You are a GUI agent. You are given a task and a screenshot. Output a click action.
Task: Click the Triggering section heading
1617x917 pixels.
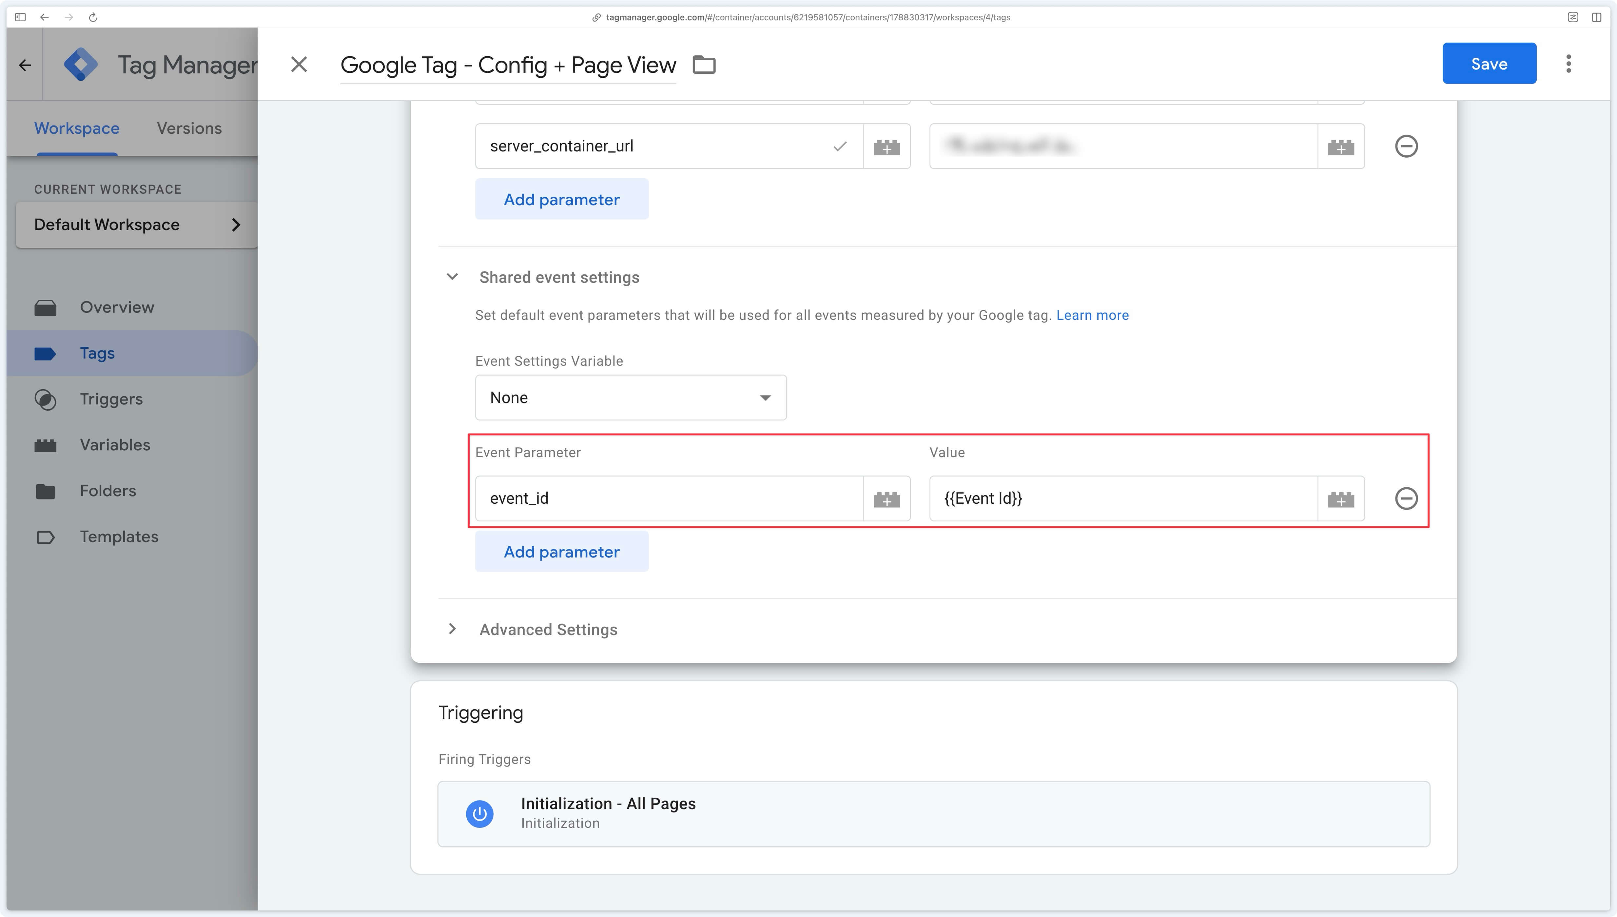pyautogui.click(x=480, y=712)
